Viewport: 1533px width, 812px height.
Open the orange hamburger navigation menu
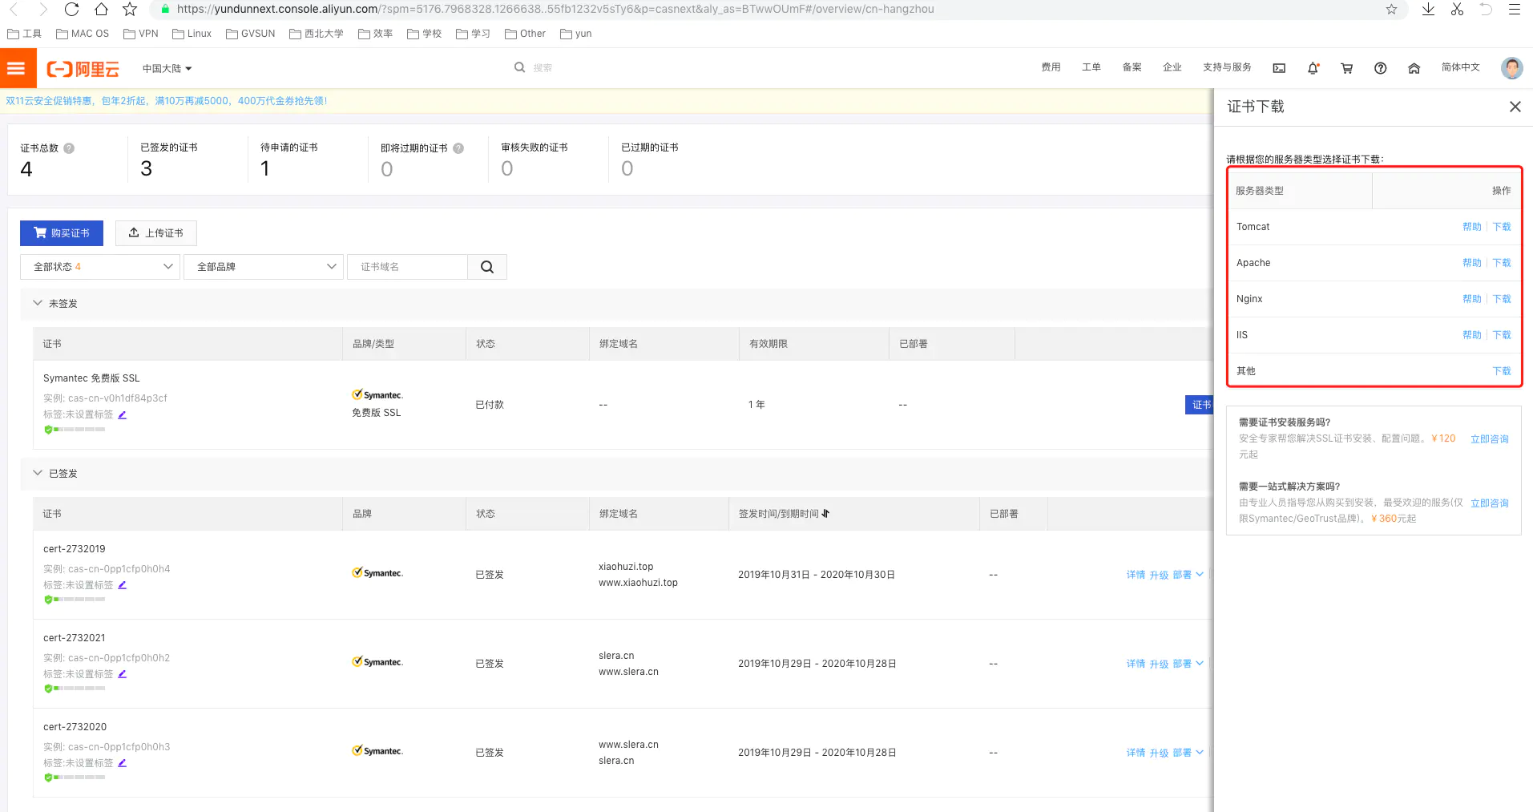(x=17, y=68)
